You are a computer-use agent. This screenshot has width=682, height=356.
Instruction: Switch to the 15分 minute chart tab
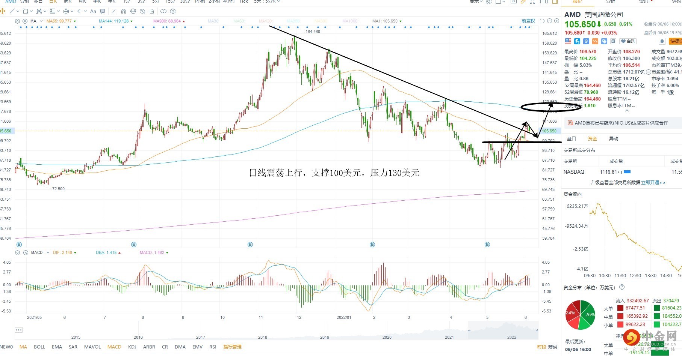coord(170,2)
